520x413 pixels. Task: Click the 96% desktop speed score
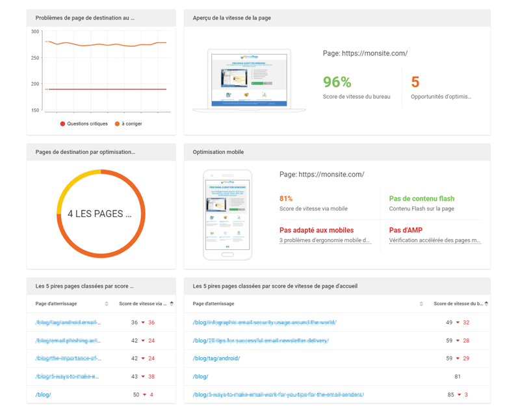[337, 82]
